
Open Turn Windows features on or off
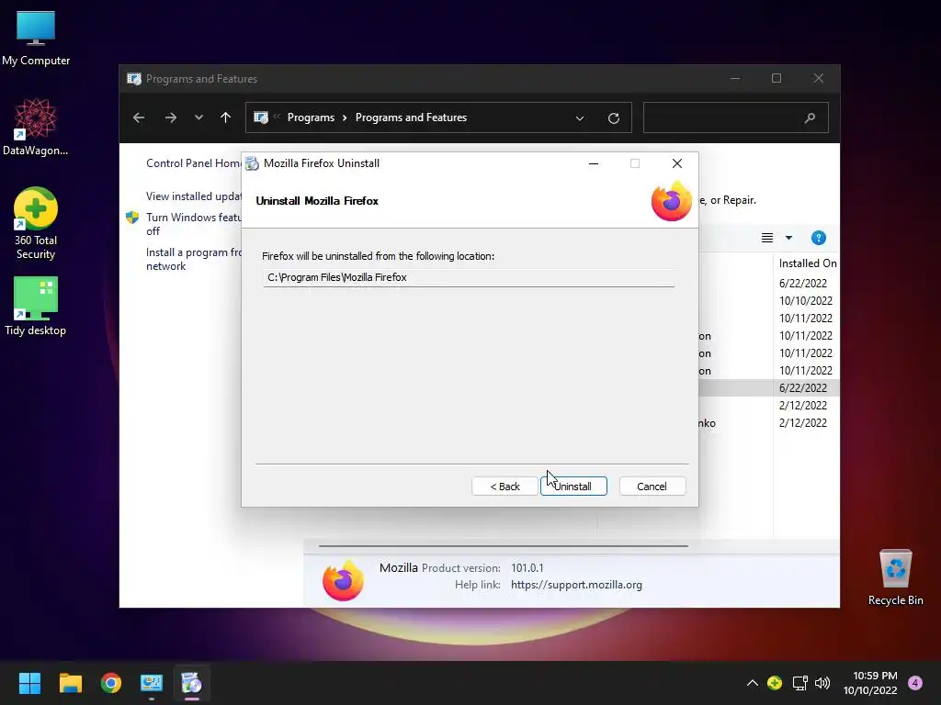click(x=193, y=224)
